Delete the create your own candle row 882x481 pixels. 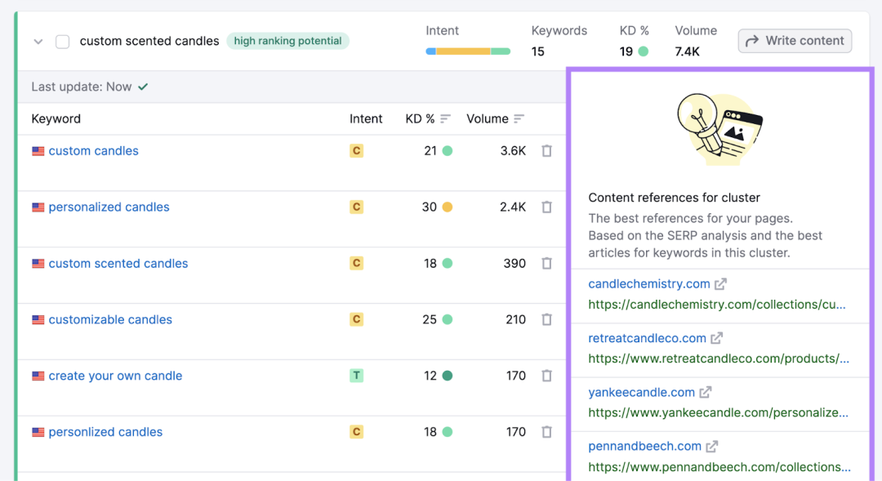pos(546,376)
